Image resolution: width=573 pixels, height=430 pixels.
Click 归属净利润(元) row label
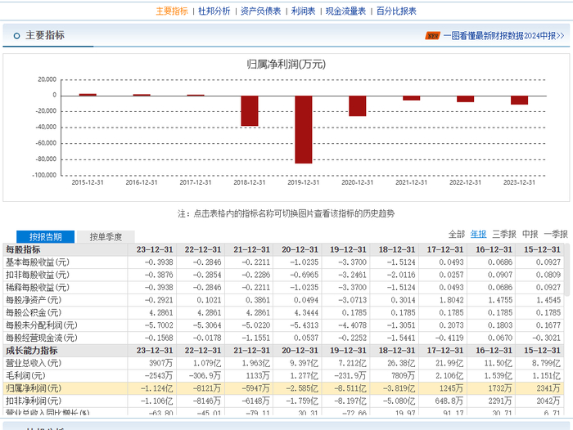[x=34, y=388]
